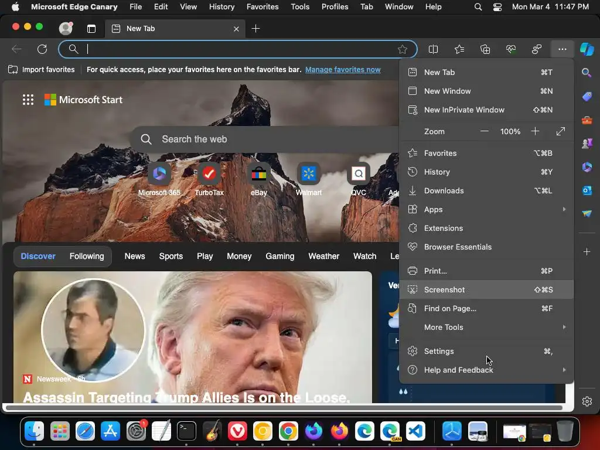Open a new tab with plus button
Image resolution: width=600 pixels, height=450 pixels.
[255, 29]
